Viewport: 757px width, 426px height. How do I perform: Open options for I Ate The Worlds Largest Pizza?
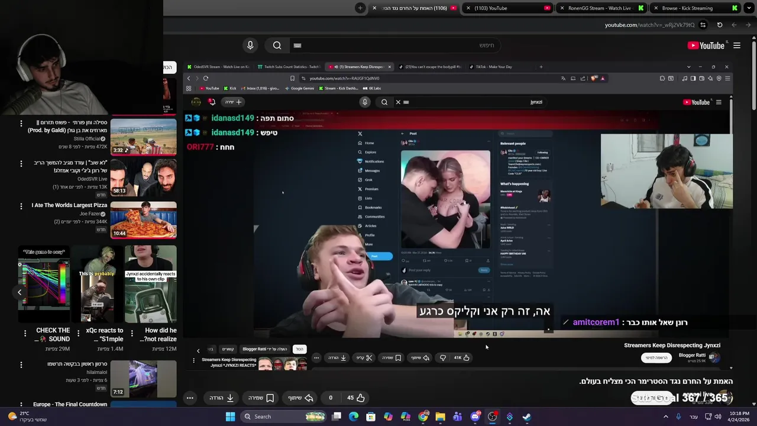(21, 206)
